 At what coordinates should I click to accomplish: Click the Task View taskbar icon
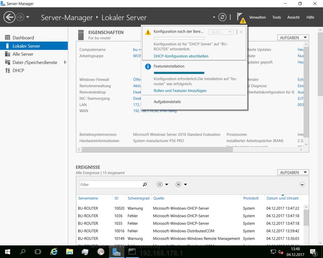(x=38, y=252)
